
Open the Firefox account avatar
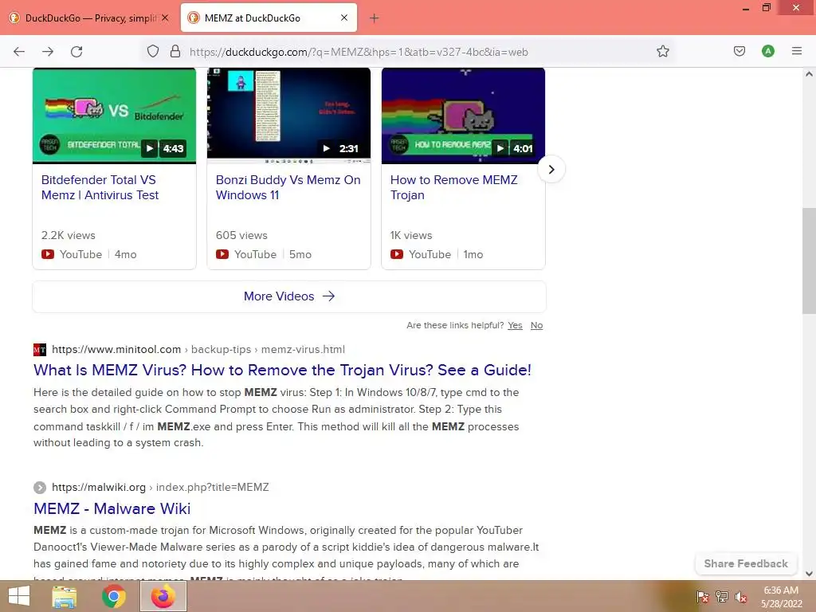pos(767,51)
